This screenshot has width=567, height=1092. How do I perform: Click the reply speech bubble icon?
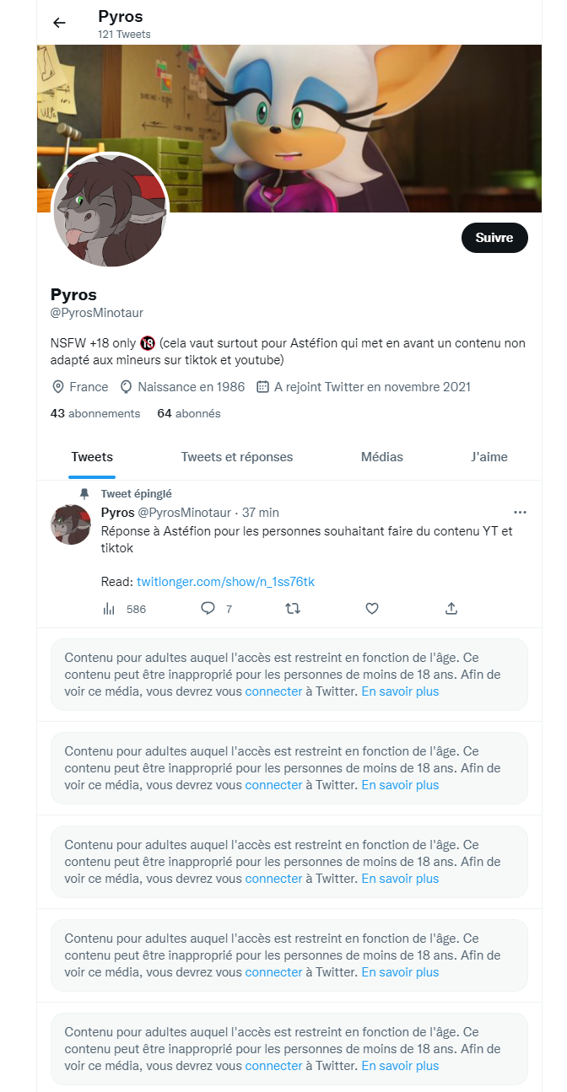208,609
